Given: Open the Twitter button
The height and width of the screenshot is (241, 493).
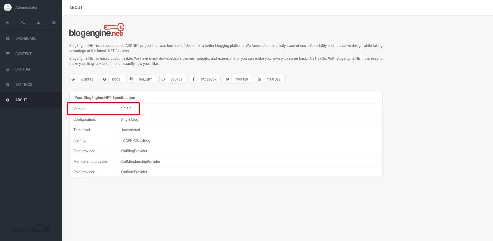Looking at the screenshot, I should (x=238, y=79).
